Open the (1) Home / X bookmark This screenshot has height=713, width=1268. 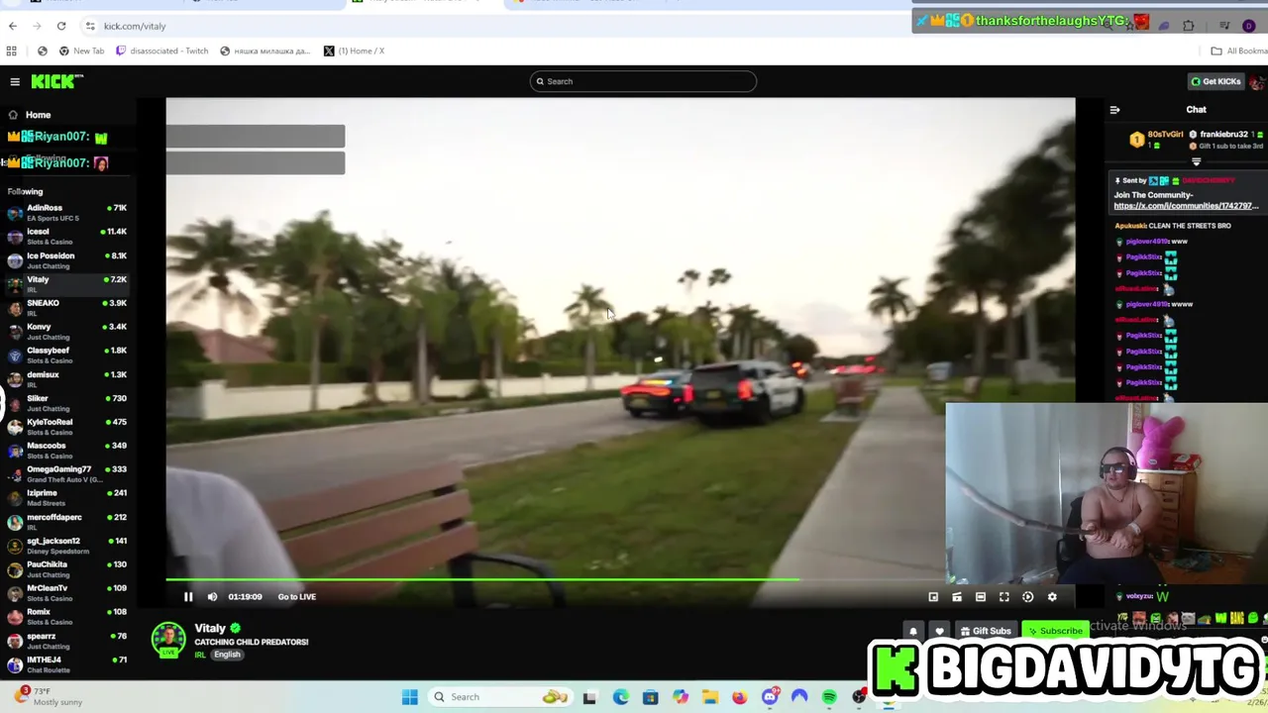click(354, 51)
